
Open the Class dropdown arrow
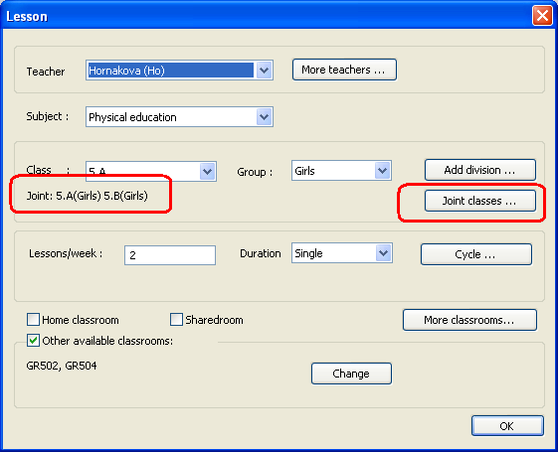tap(208, 172)
